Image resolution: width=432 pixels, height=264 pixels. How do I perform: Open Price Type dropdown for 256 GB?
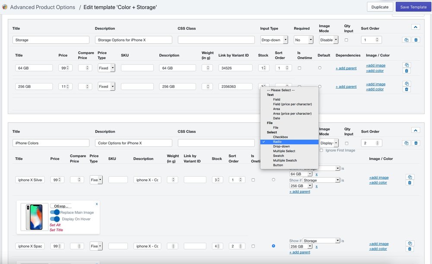click(x=106, y=86)
